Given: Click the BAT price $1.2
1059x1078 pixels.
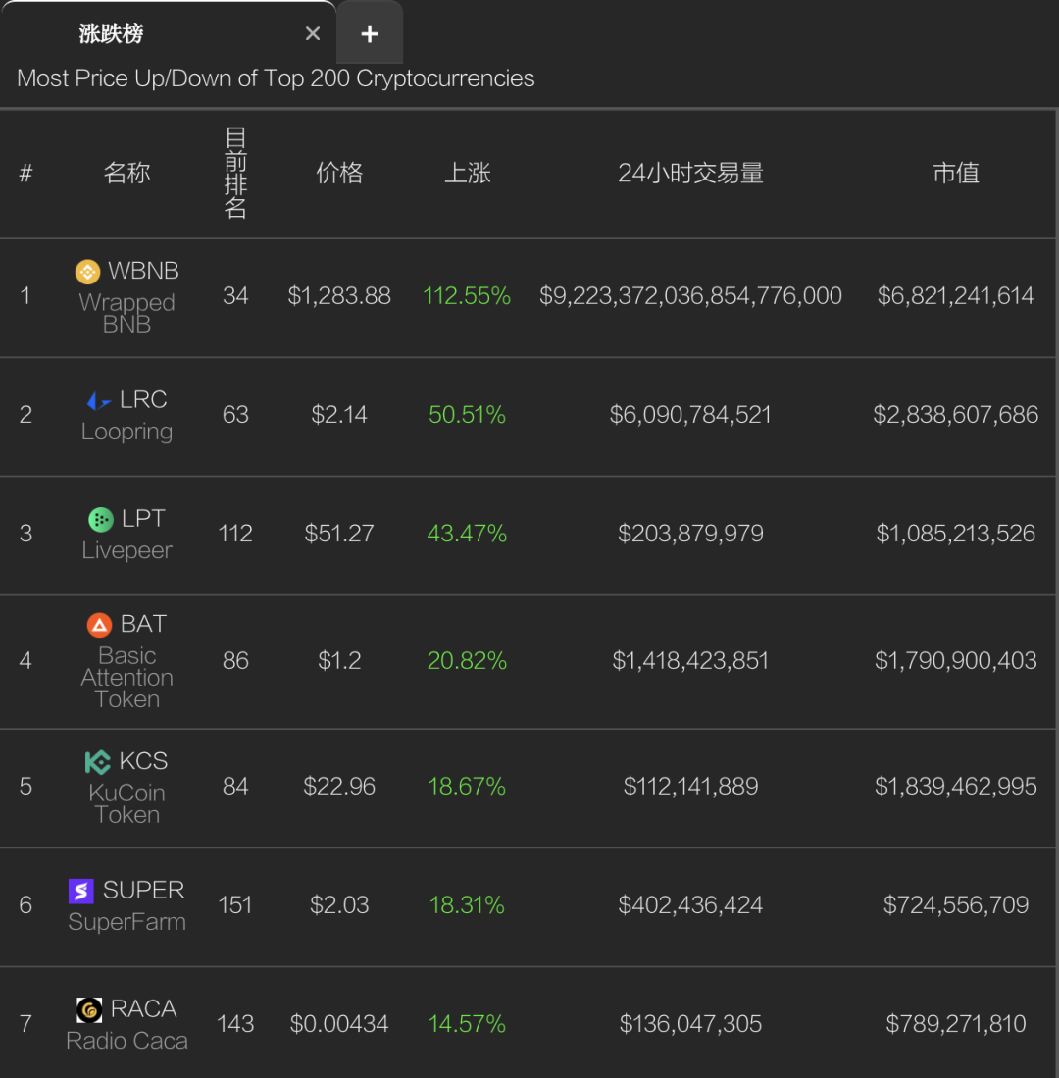Looking at the screenshot, I should tap(339, 661).
